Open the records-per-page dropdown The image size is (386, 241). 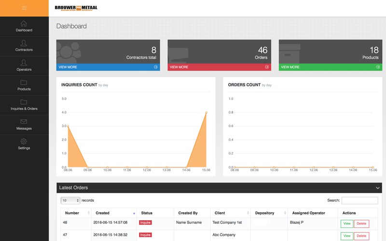tap(70, 200)
